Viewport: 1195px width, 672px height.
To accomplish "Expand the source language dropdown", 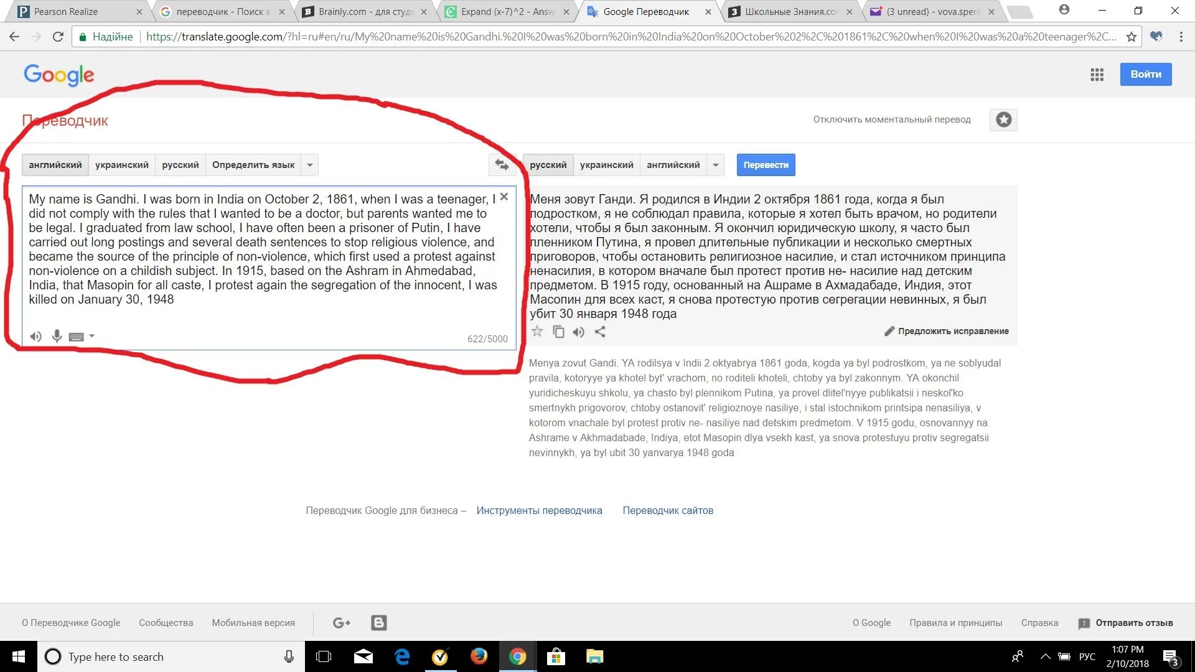I will click(x=309, y=164).
